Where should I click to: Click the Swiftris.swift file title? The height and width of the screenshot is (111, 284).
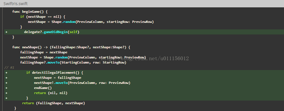coord(16,4)
